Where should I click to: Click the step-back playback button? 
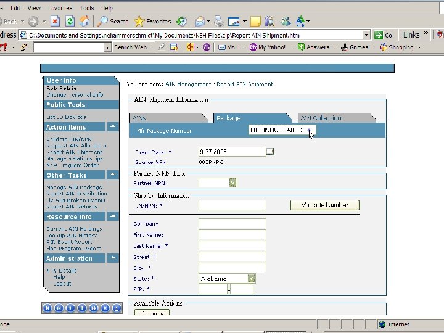(59, 308)
